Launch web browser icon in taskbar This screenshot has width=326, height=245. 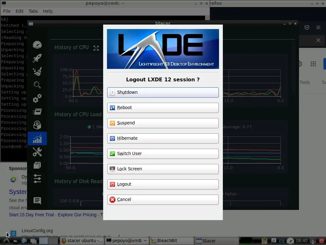point(24,241)
